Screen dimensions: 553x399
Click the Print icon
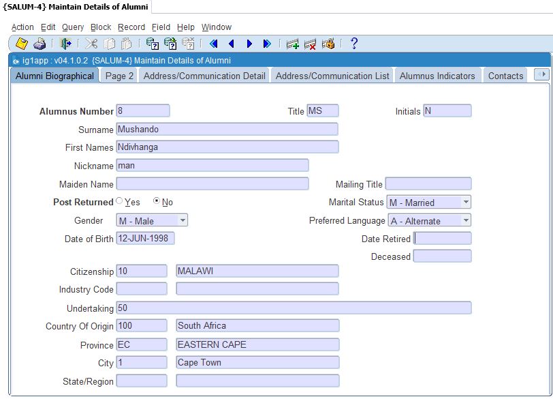[39, 44]
